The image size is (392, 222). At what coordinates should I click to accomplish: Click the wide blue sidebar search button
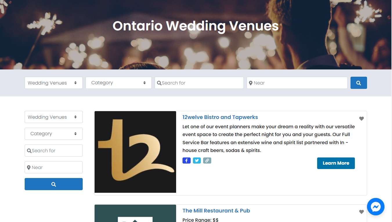(54, 184)
